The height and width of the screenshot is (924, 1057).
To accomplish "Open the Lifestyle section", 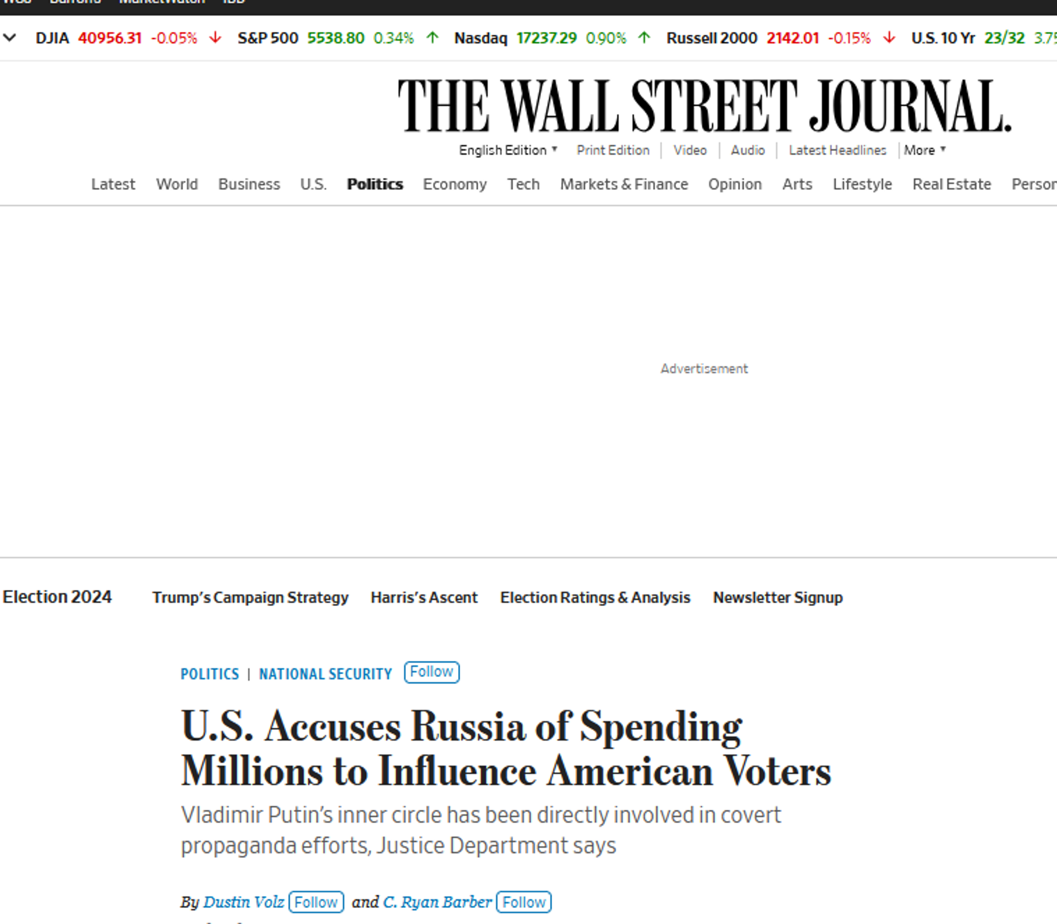I will pos(862,184).
